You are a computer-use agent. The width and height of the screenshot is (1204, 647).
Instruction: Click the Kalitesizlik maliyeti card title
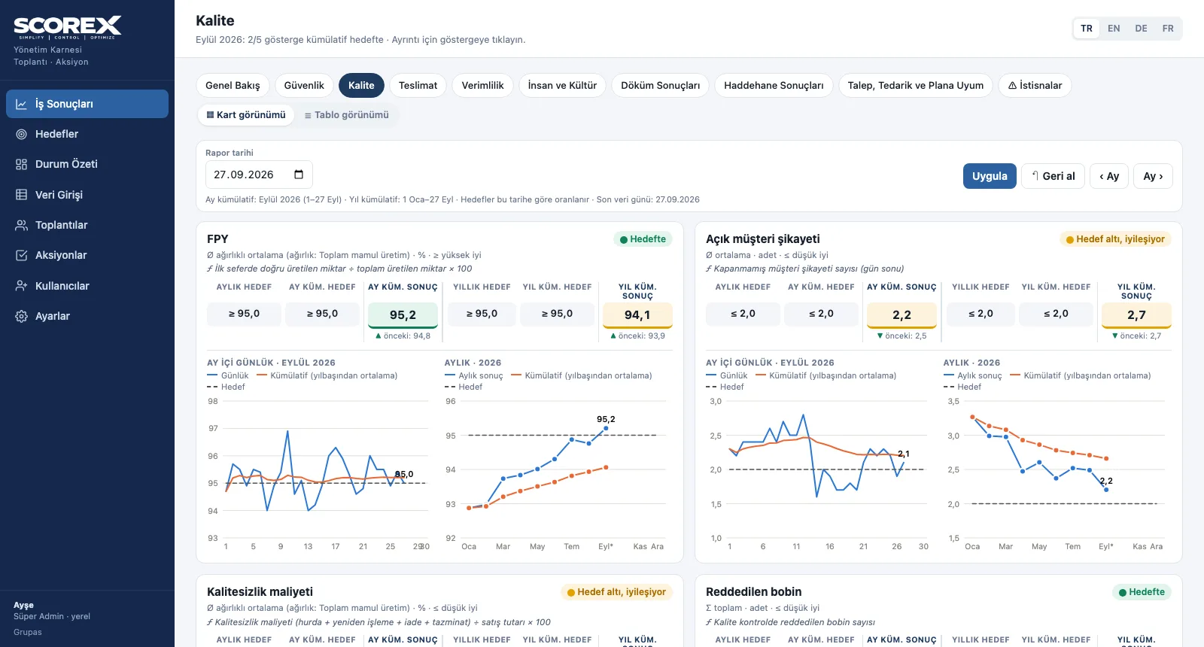260,592
